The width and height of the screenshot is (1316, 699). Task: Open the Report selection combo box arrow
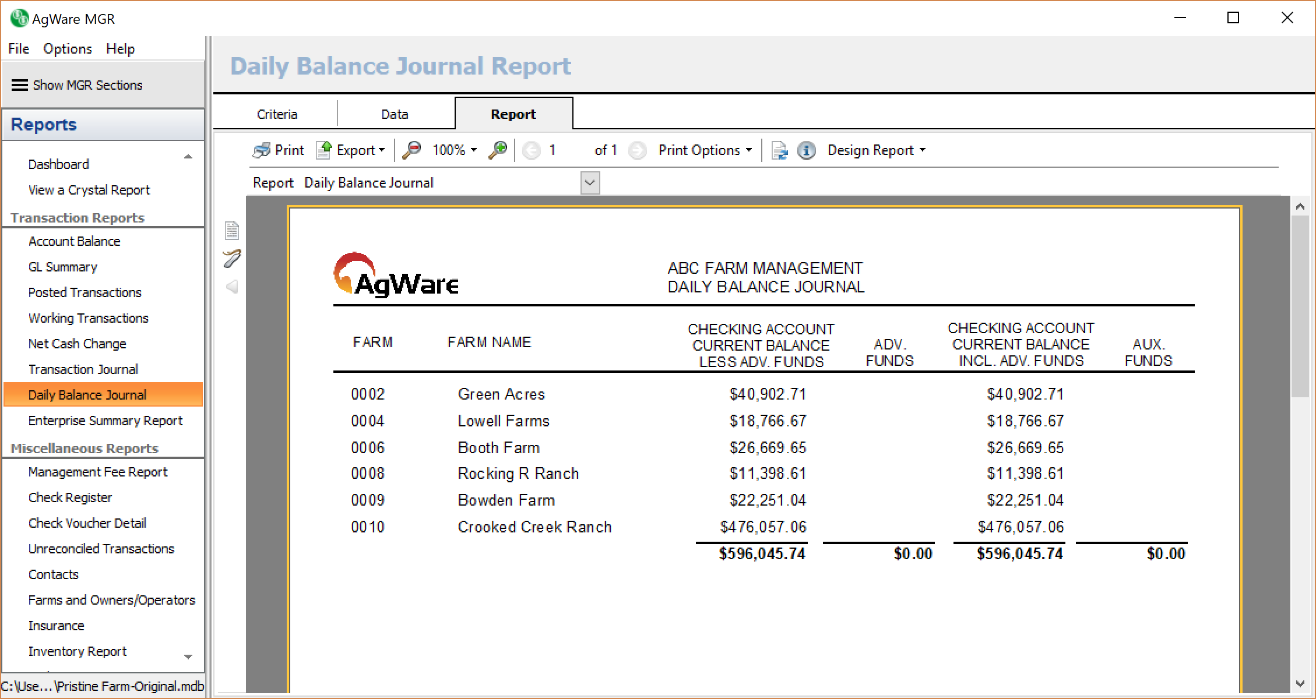590,183
